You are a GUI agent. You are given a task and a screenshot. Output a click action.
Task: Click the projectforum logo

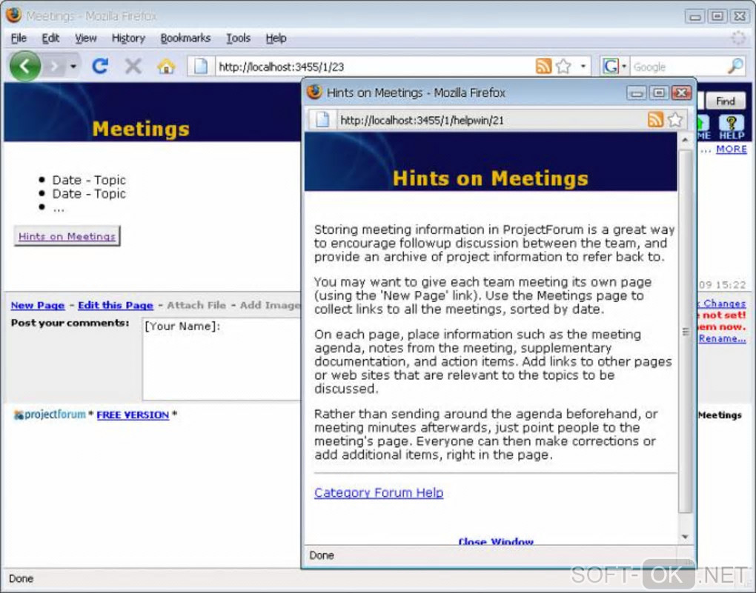50,415
